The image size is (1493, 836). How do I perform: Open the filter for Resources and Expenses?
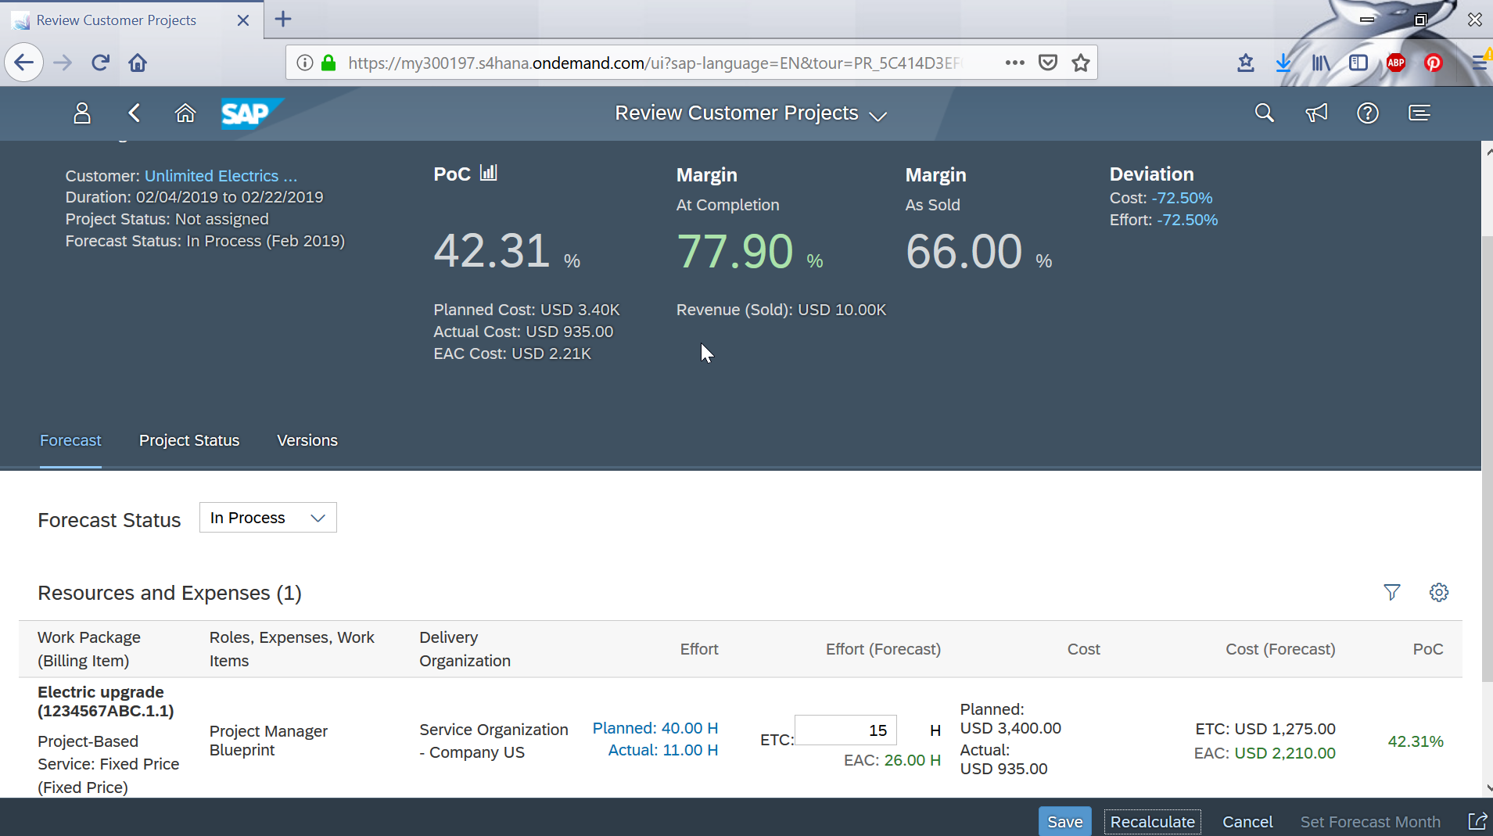[1393, 592]
